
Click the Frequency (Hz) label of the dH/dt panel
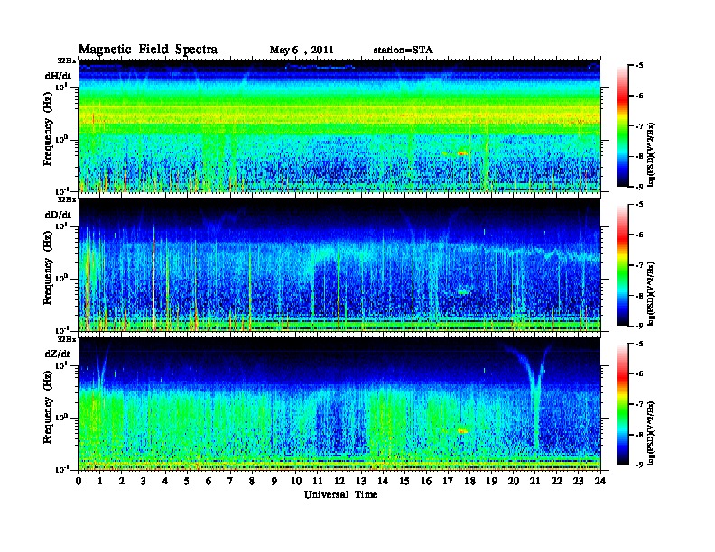48,129
